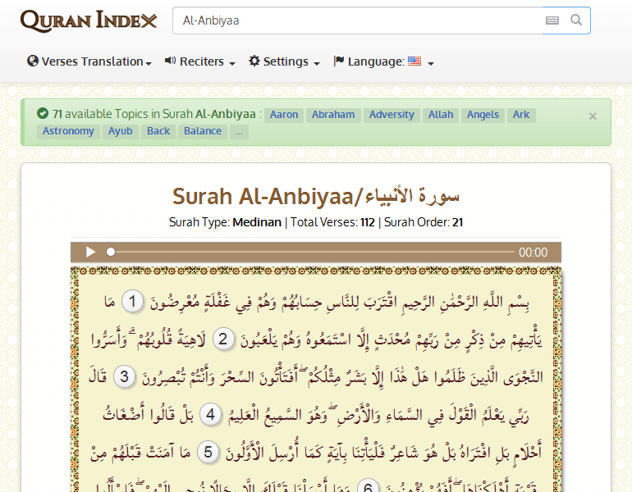Click verse number 1 marker
The image size is (632, 492).
132,302
